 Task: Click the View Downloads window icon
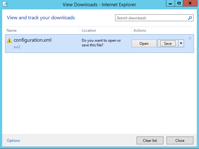5,4
